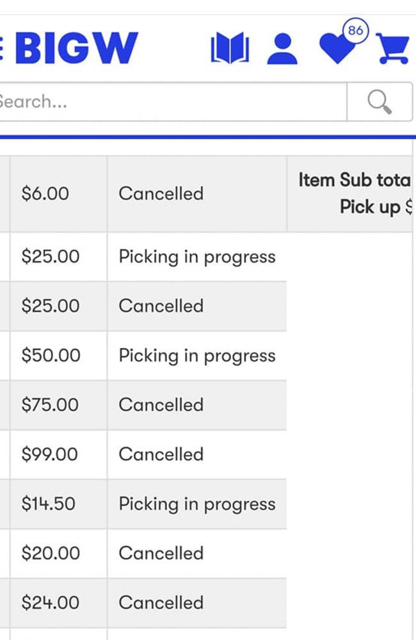Viewport: 416px width, 640px height.
Task: Select the Cancelled status in $24.00 row
Action: [161, 602]
